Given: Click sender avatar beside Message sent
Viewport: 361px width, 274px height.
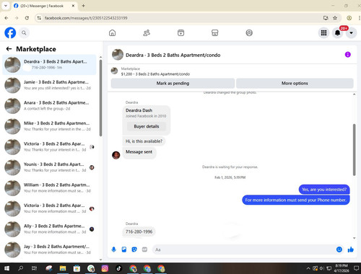Looking at the screenshot, I should pyautogui.click(x=116, y=155).
